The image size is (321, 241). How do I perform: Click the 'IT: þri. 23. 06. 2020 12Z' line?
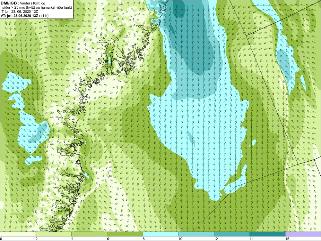[19, 12]
